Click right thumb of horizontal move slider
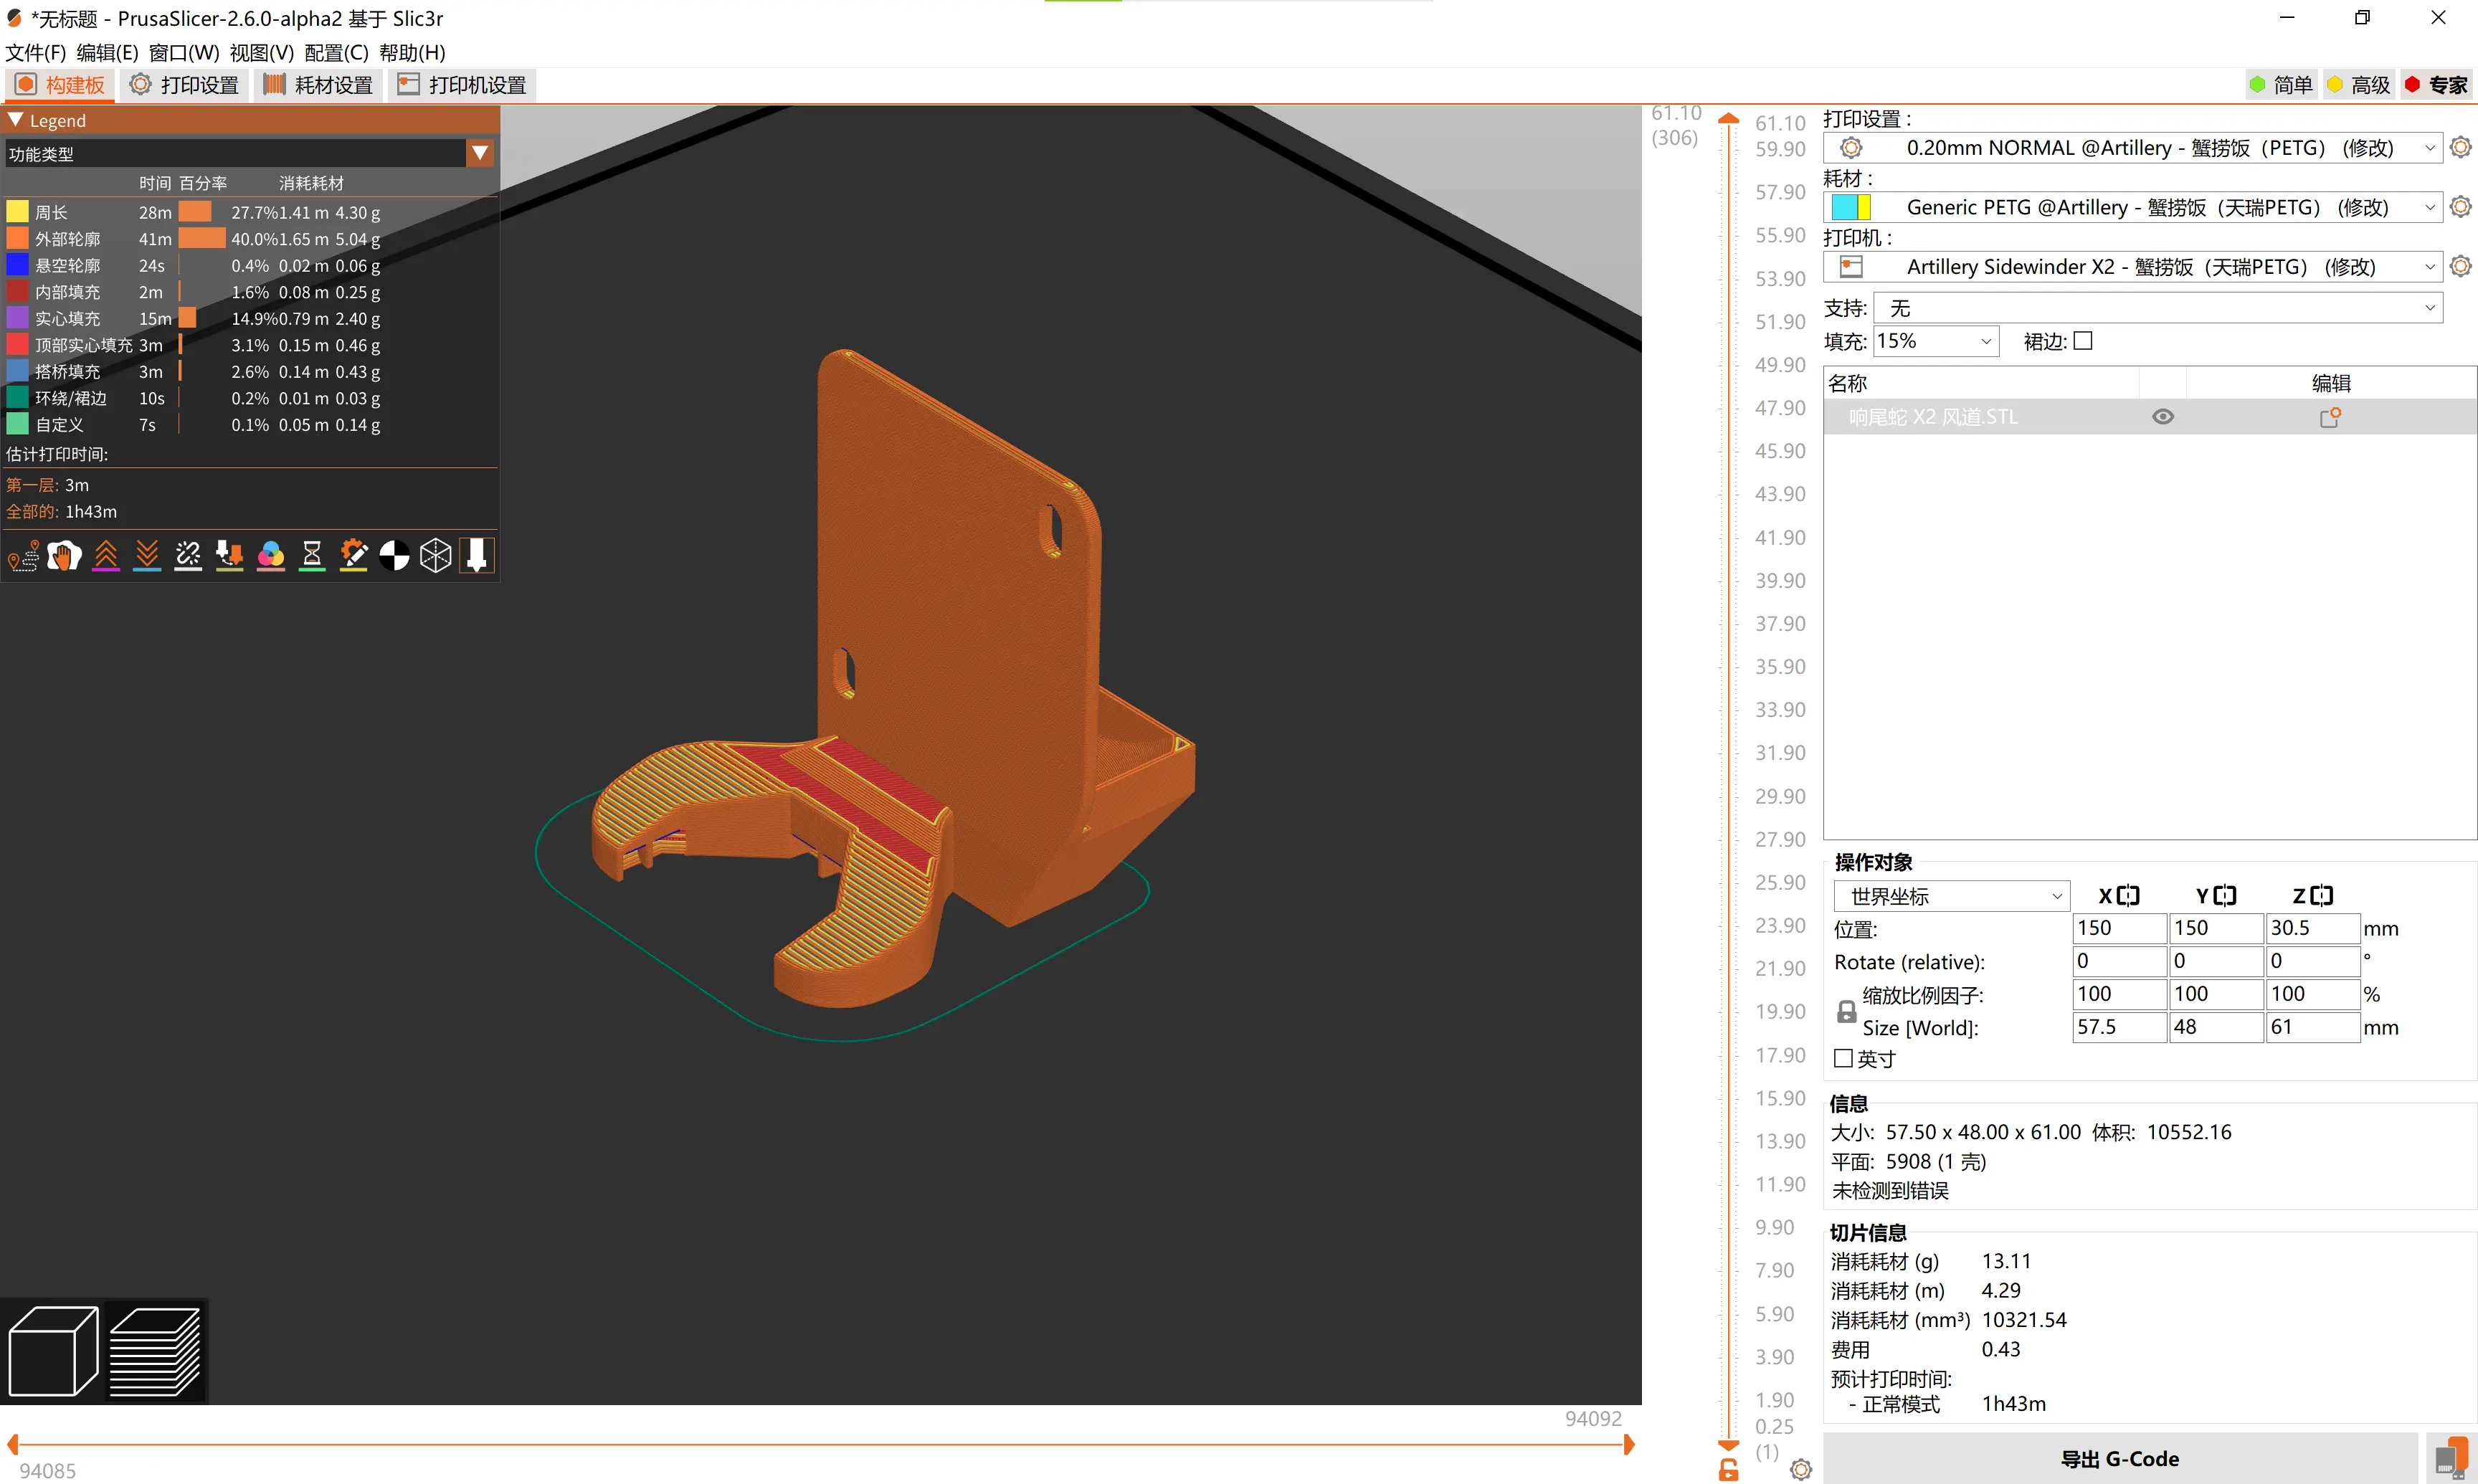The image size is (2478, 1484). click(1629, 1444)
